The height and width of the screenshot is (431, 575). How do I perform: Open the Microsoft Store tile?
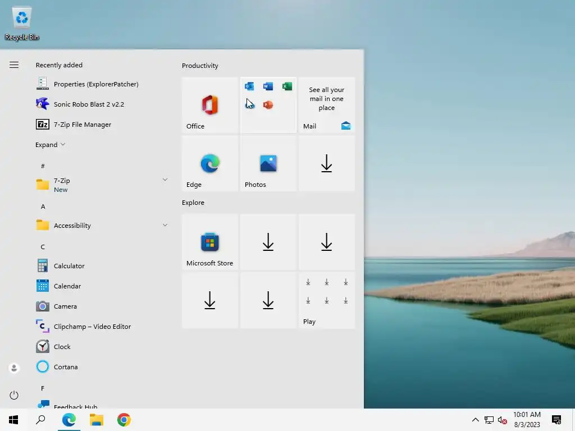coord(210,242)
